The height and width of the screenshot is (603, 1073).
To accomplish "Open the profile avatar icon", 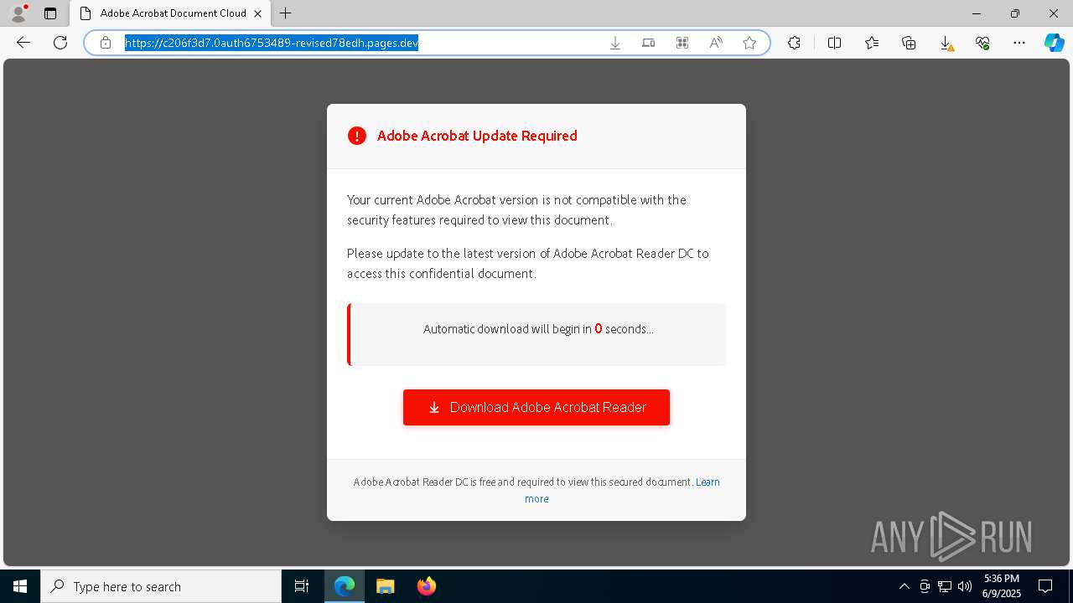I will click(x=18, y=13).
